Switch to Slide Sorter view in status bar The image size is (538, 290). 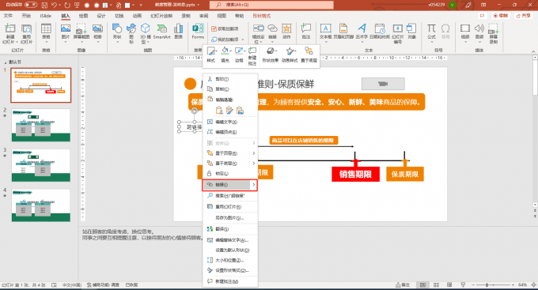pyautogui.click(x=436, y=284)
